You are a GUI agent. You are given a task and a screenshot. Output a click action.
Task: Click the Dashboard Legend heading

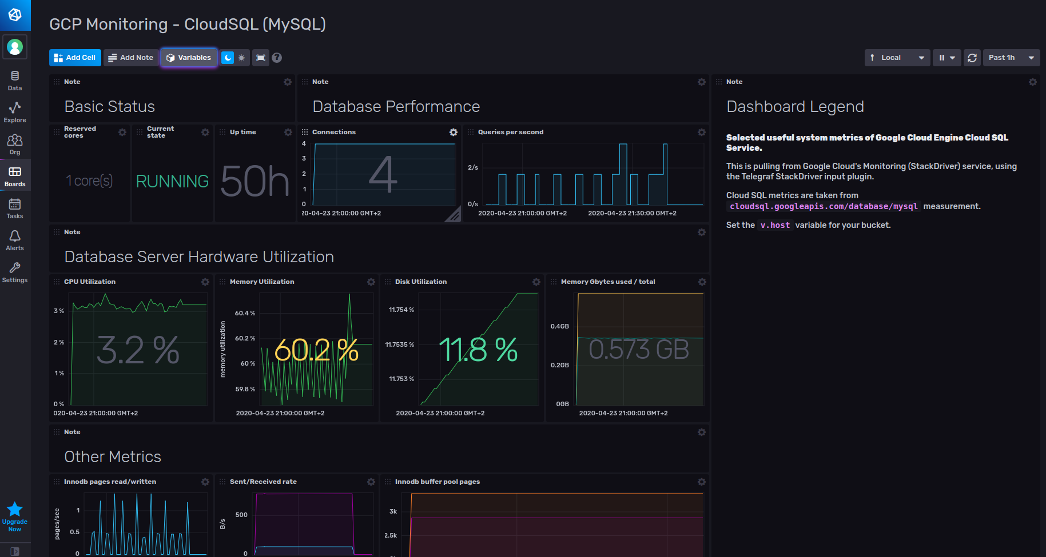(x=795, y=107)
